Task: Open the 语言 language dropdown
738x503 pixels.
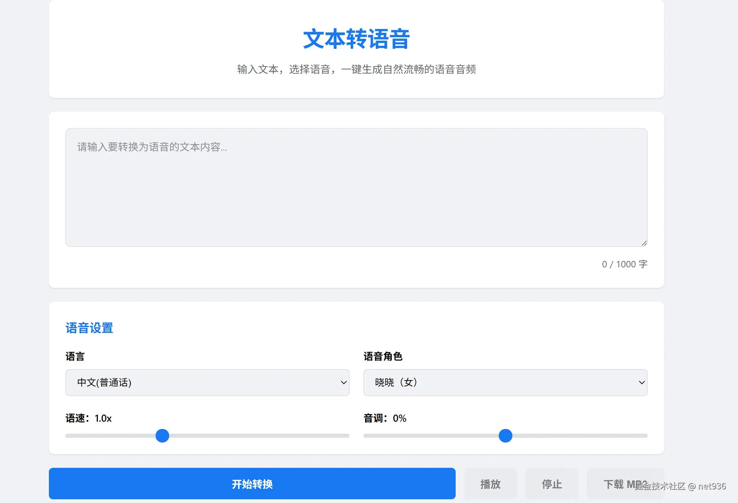Action: pos(207,383)
